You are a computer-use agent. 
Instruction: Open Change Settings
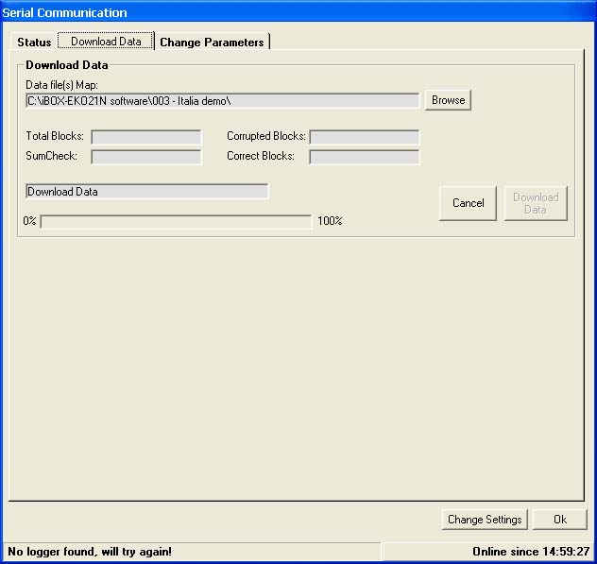point(485,520)
